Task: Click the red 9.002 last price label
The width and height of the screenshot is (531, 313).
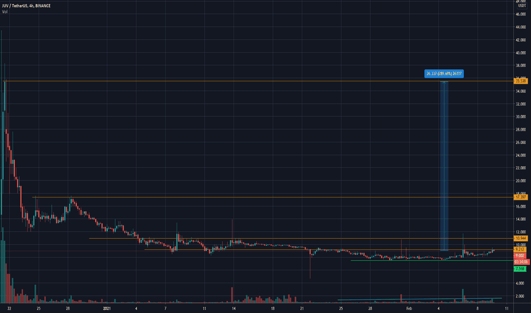Action: [x=520, y=256]
